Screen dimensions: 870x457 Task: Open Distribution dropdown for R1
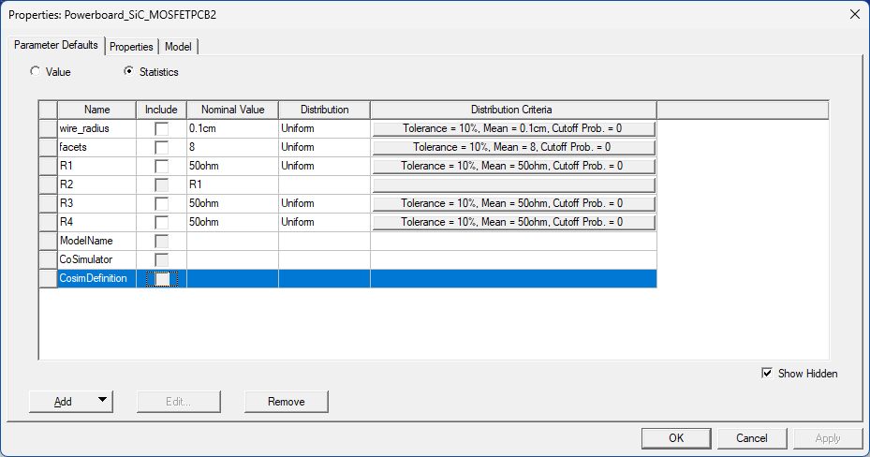point(325,167)
